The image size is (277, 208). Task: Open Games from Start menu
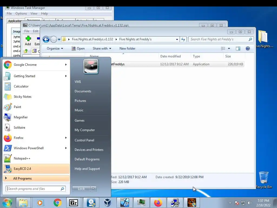pos(80,121)
